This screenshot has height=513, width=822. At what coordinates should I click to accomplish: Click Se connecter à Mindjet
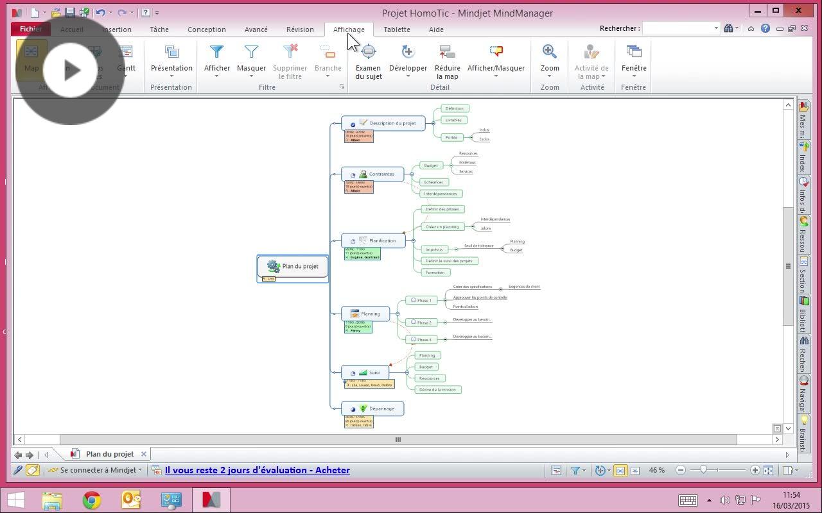click(x=96, y=470)
